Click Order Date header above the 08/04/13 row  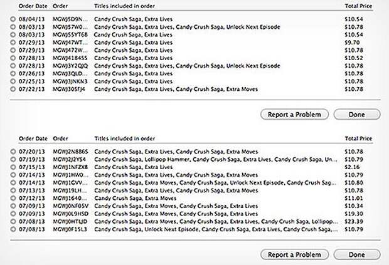pos(33,6)
